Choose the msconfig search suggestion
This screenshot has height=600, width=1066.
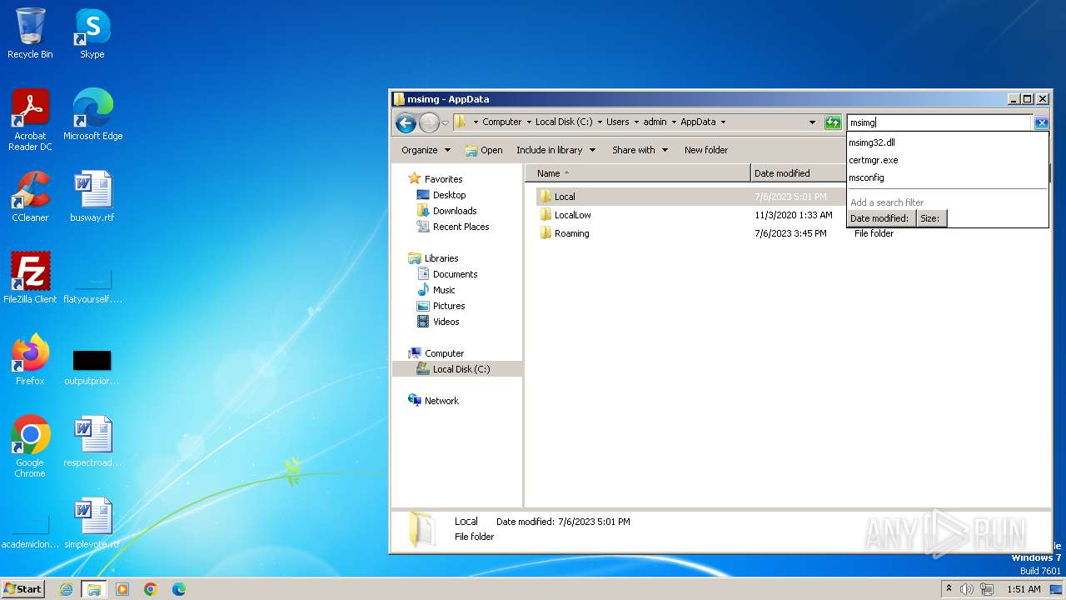pos(947,177)
